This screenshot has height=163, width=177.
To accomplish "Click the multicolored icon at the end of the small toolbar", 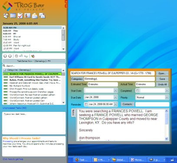I will [33, 56].
